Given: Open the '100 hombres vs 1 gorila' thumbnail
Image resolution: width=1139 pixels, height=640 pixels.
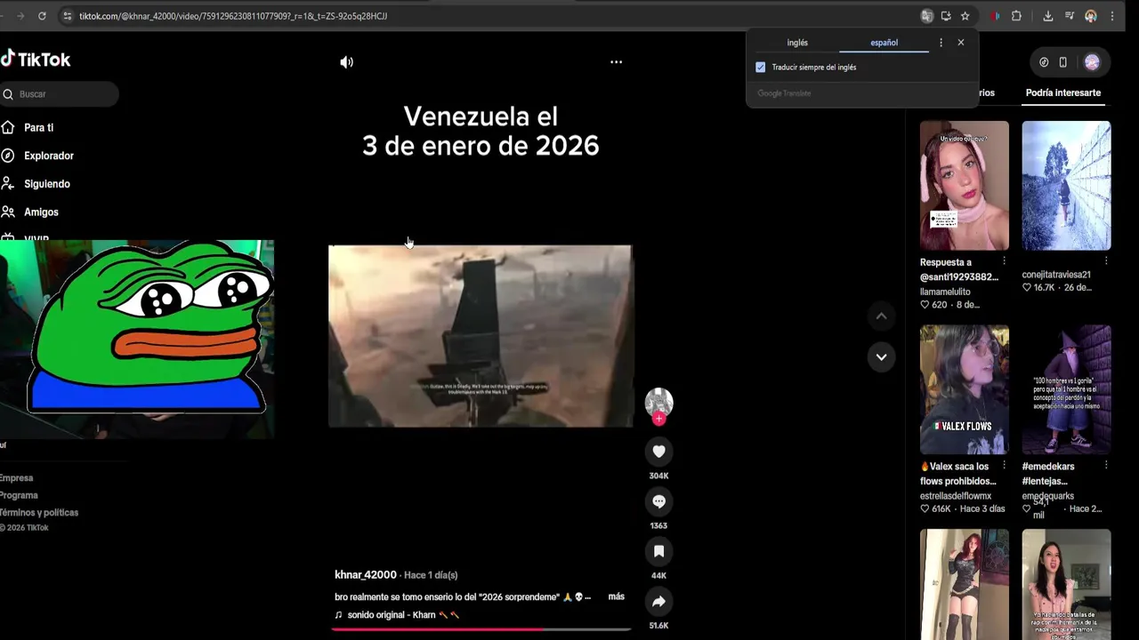Looking at the screenshot, I should click(x=1066, y=389).
